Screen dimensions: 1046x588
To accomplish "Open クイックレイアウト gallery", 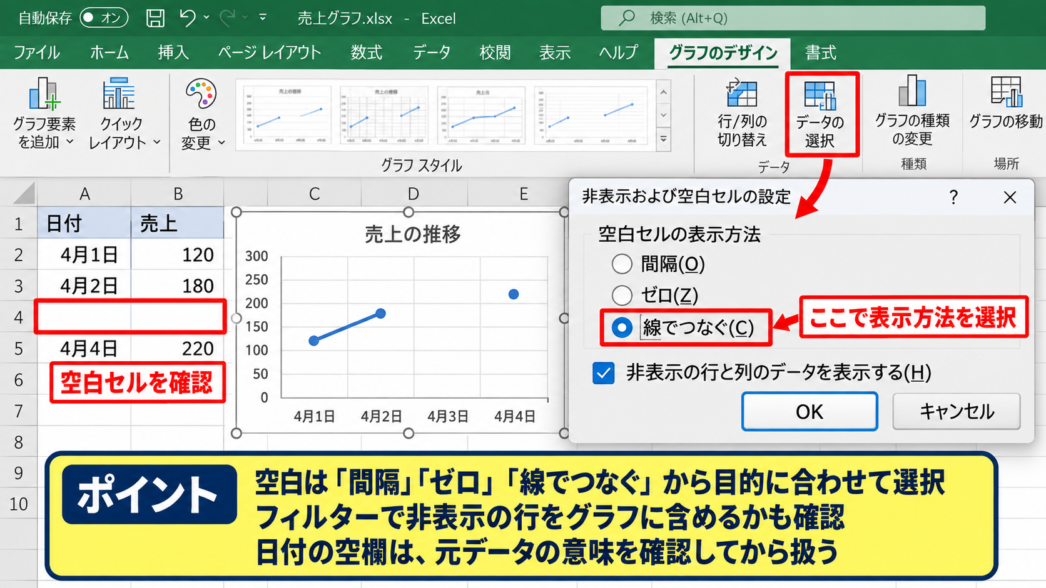I will click(x=123, y=114).
